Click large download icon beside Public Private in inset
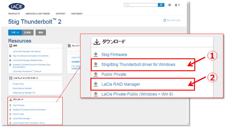Viewport: 229px width, 128px height. [96, 74]
